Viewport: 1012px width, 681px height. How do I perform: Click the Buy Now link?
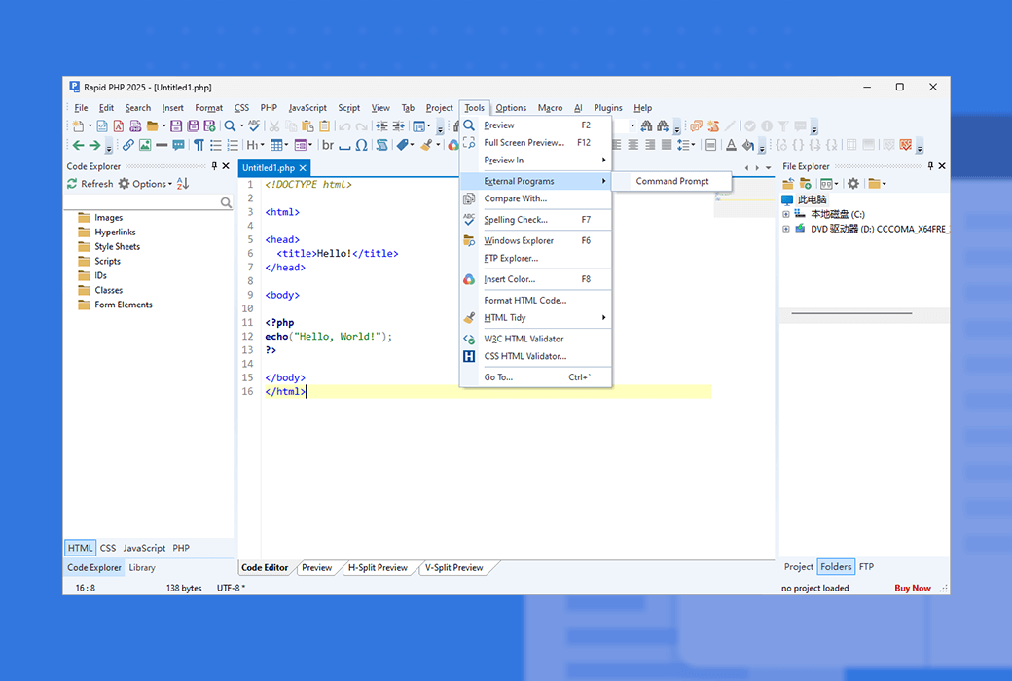tap(913, 588)
